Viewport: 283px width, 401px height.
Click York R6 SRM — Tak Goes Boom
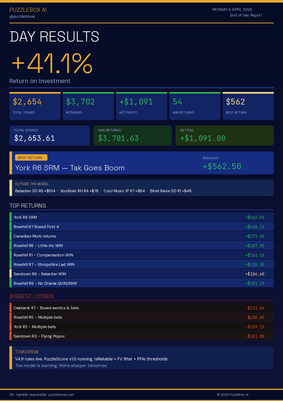pos(70,168)
